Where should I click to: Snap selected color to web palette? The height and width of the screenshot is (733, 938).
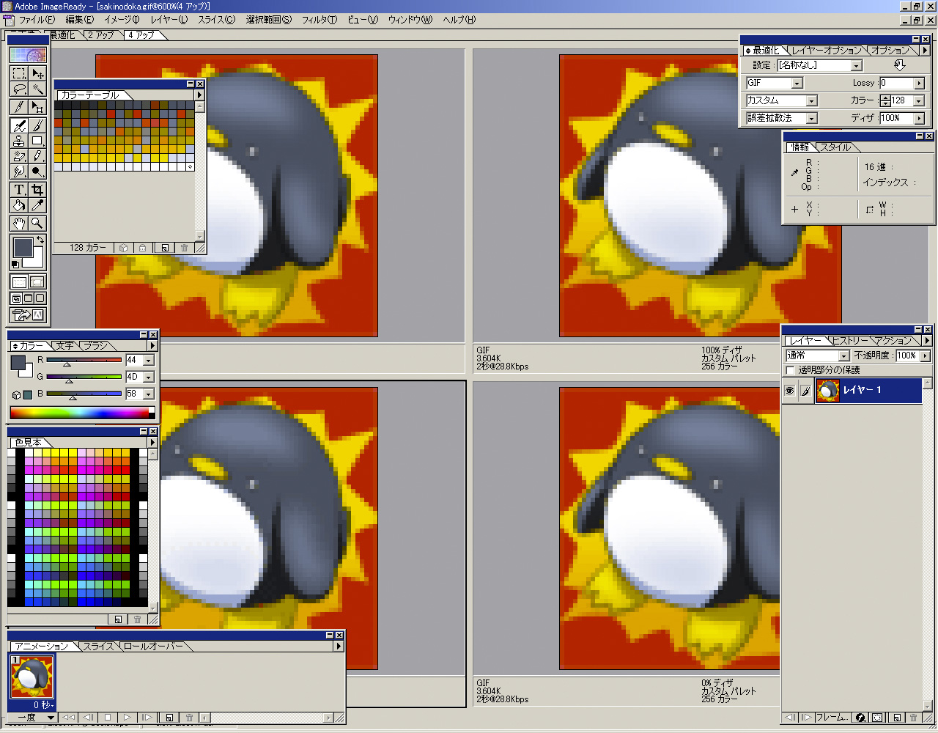[124, 248]
